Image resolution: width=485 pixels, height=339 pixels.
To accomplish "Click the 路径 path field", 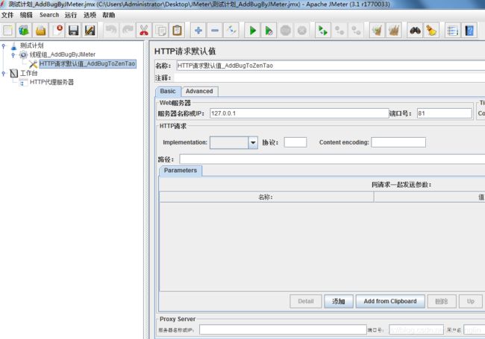I will (x=332, y=159).
